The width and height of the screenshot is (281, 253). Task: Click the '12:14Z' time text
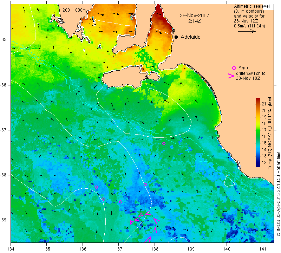coord(193,21)
